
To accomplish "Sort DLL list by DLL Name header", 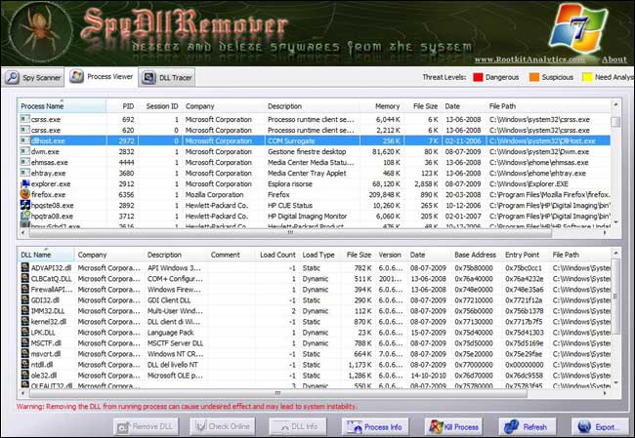I will tap(46, 255).
